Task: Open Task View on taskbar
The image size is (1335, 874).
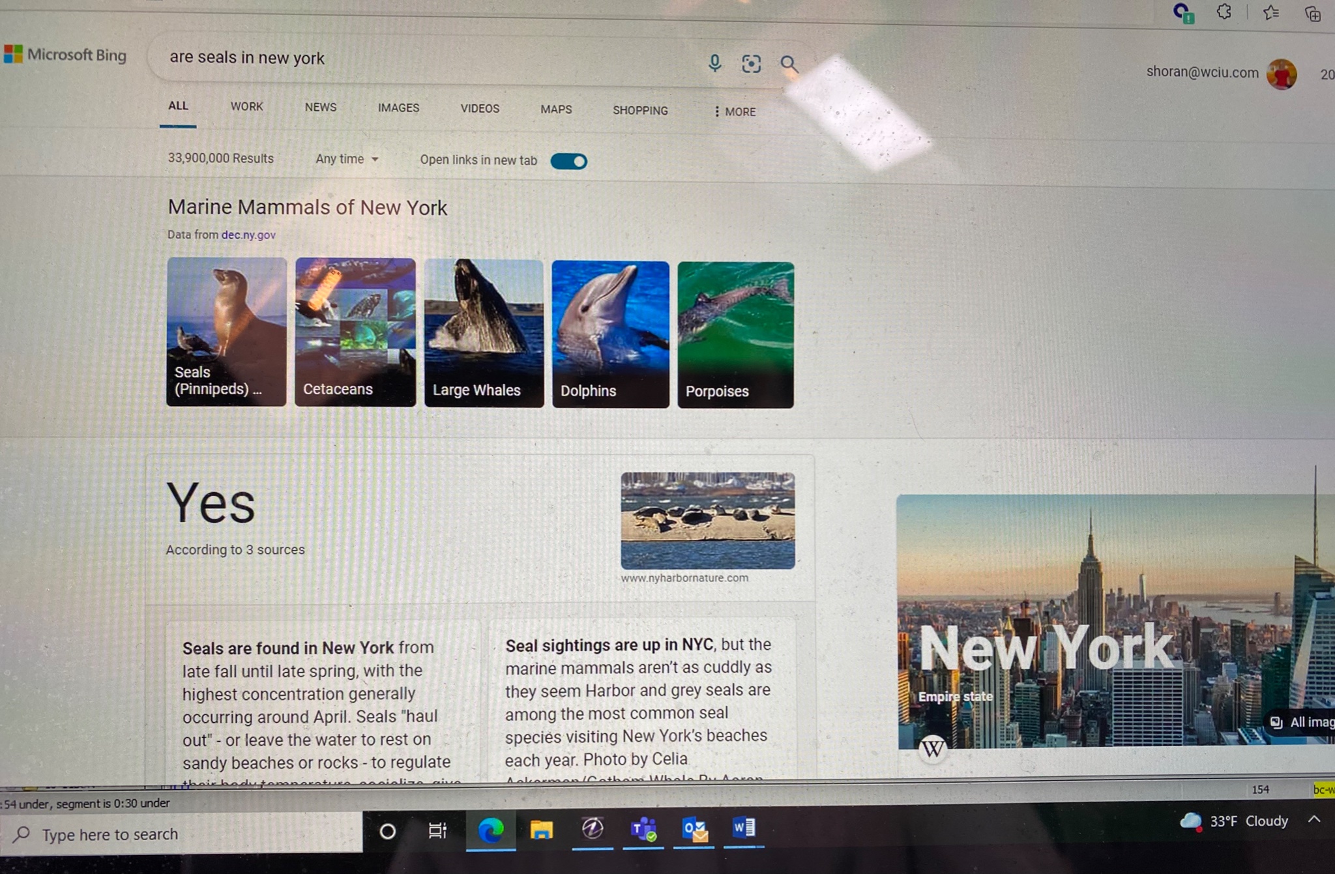Action: (437, 830)
